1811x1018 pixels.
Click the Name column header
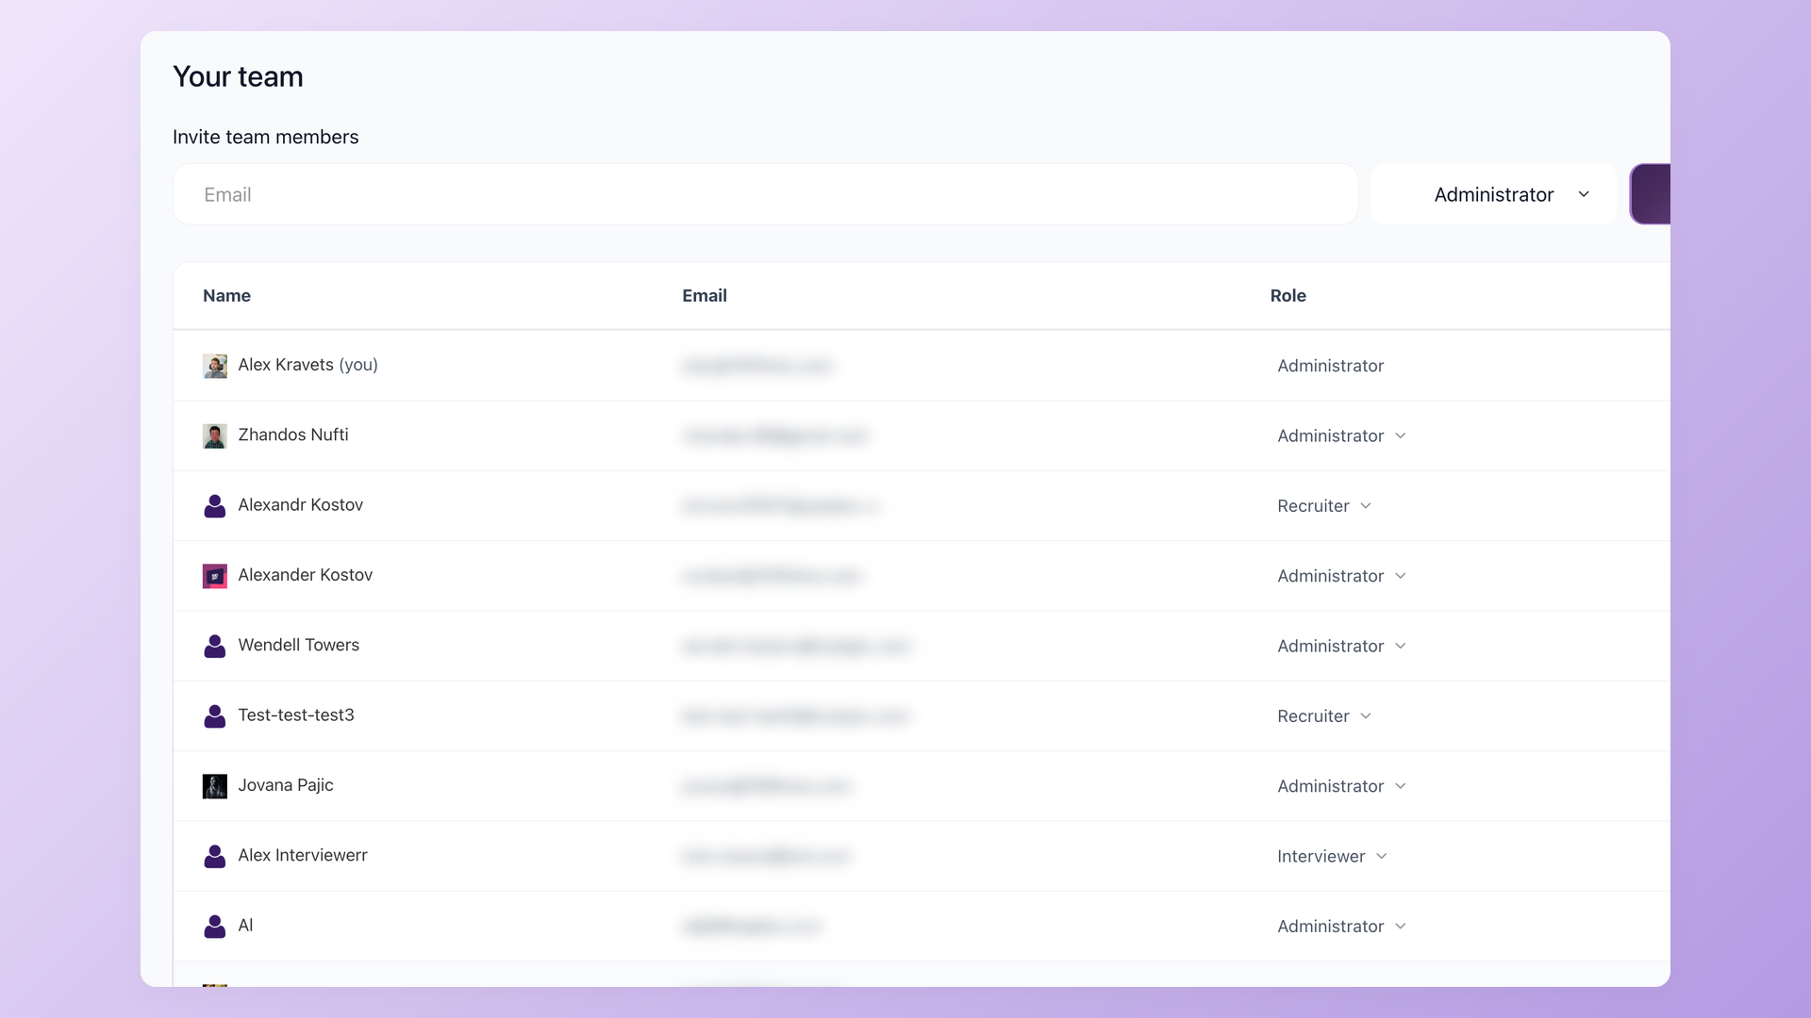coord(226,296)
